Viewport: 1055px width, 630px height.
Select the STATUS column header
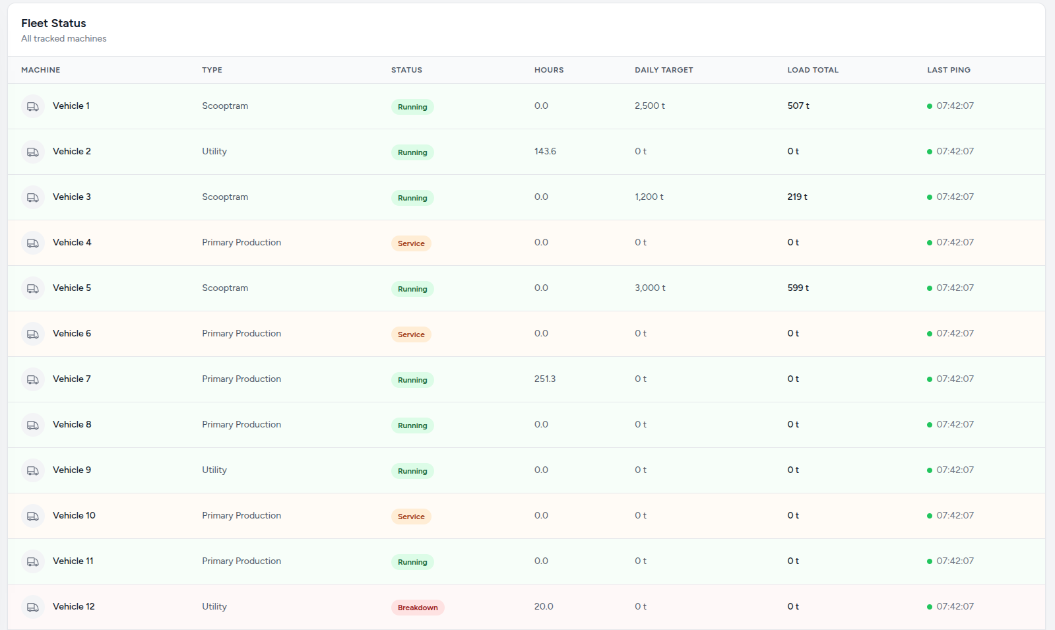coord(406,70)
